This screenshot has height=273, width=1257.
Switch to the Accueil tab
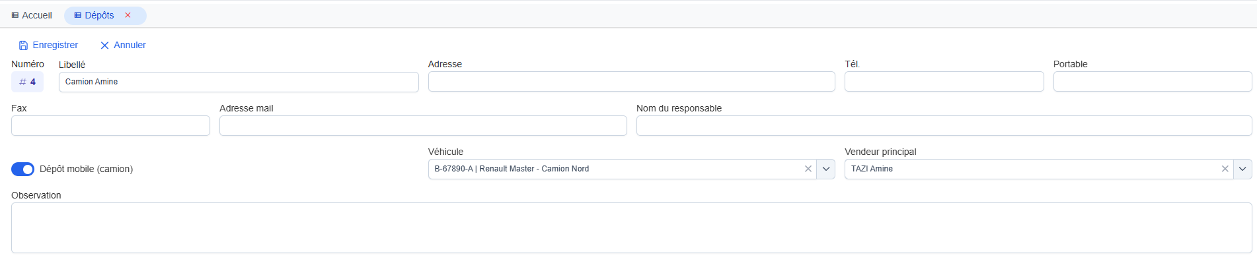pyautogui.click(x=32, y=15)
